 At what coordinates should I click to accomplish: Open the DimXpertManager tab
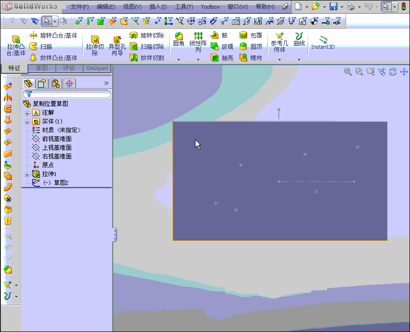point(69,83)
